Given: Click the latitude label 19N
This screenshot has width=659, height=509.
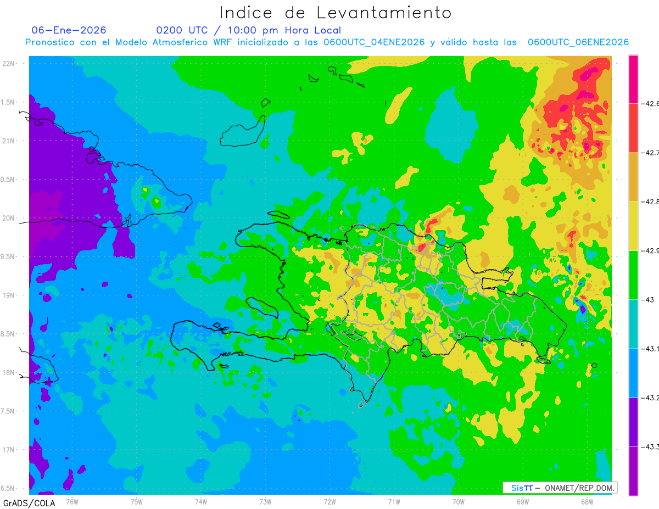Looking at the screenshot, I should click(x=8, y=295).
